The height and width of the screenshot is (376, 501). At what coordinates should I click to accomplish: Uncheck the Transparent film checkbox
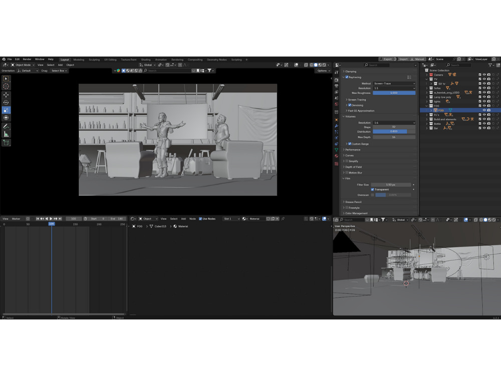click(x=373, y=190)
